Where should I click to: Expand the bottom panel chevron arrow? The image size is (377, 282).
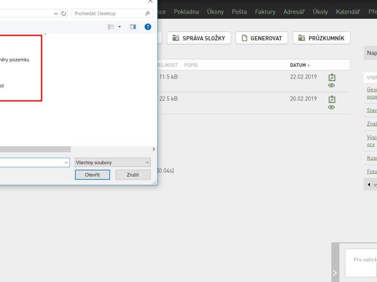point(335,273)
